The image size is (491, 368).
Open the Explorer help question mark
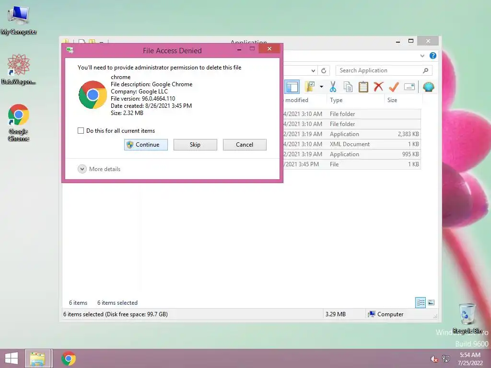coord(433,56)
